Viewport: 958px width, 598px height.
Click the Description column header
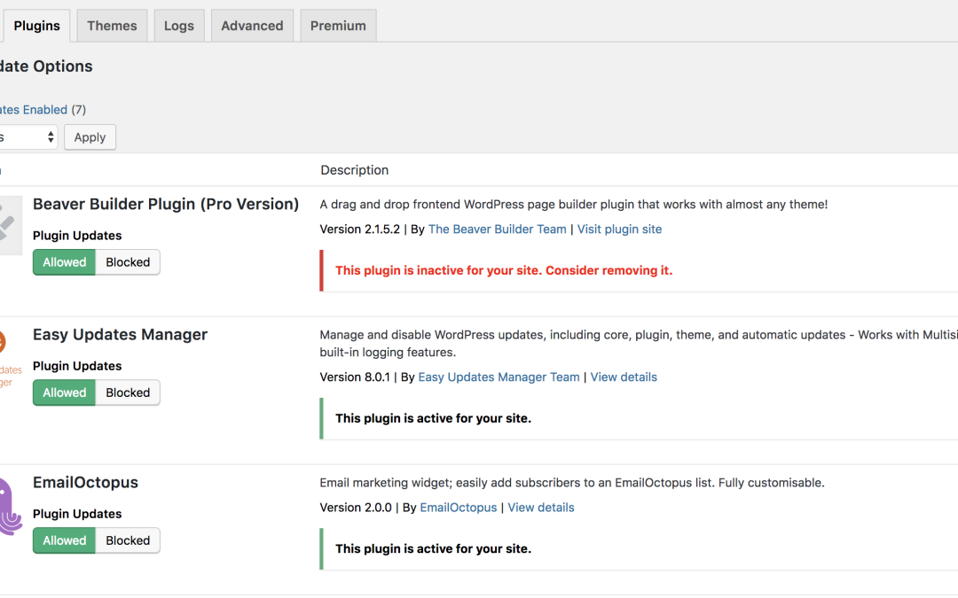click(354, 170)
